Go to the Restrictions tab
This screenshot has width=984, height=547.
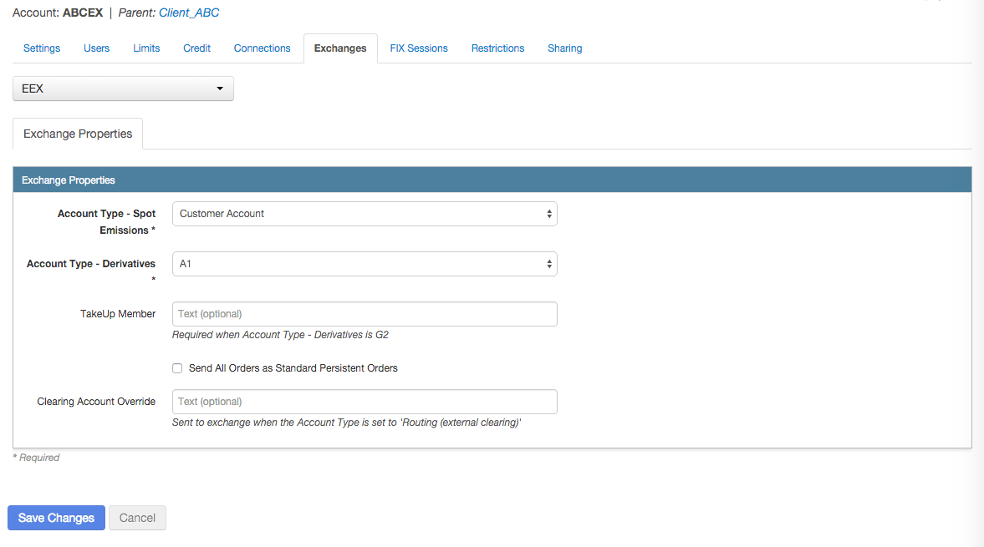click(x=497, y=48)
